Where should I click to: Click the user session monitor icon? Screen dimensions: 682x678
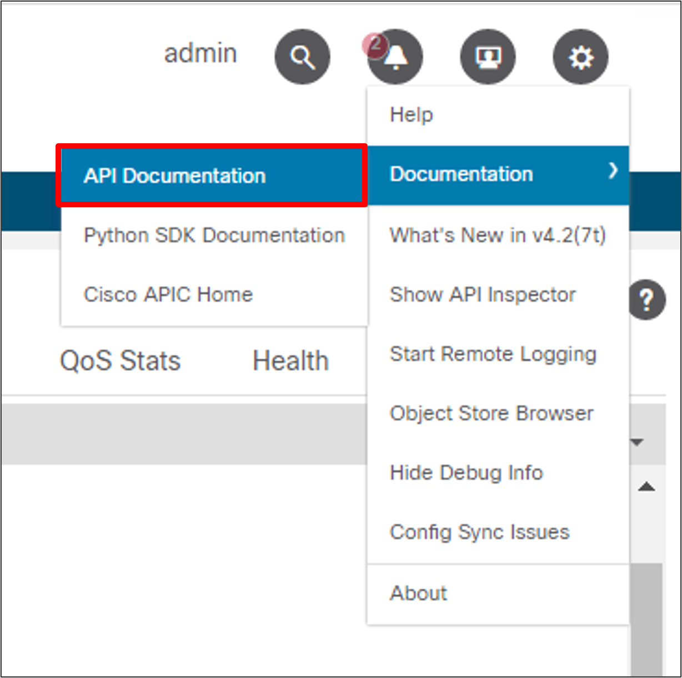(x=488, y=57)
